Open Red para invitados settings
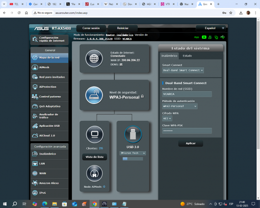260x208 pixels. tap(50, 77)
